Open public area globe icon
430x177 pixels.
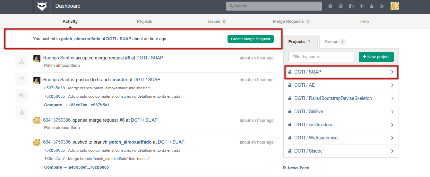[x=340, y=6]
